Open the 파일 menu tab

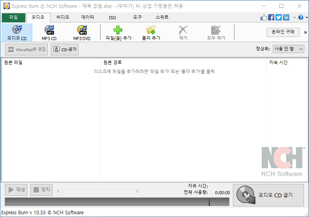13,17
